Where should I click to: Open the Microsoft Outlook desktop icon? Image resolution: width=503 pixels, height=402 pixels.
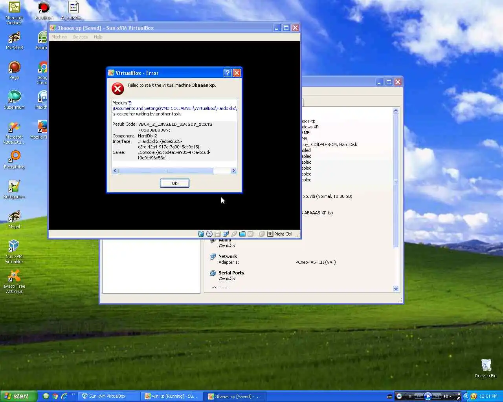tap(14, 13)
